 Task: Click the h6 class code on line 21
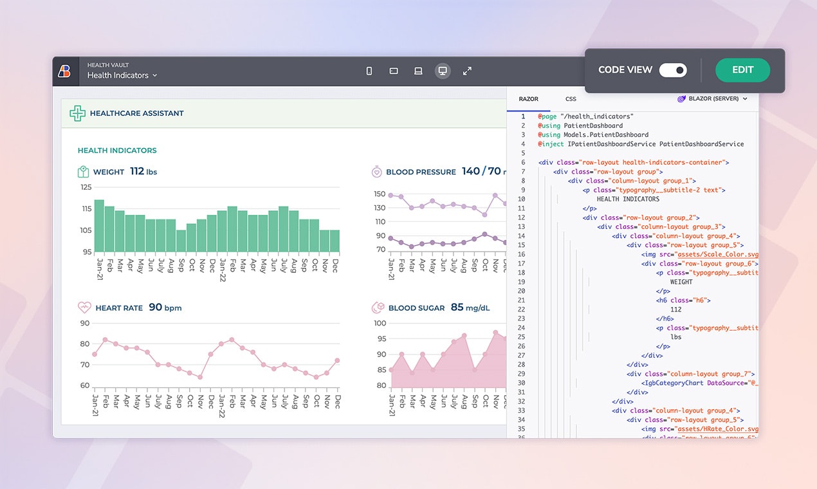coord(683,300)
